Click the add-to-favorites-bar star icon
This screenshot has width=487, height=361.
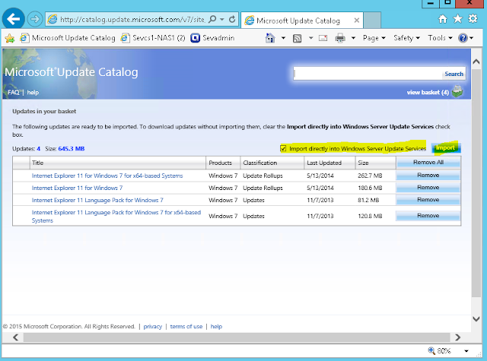[10, 38]
